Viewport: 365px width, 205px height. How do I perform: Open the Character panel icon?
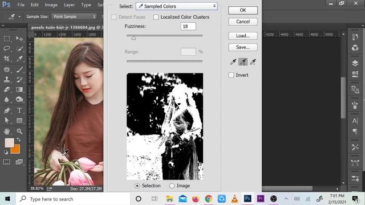[355, 121]
